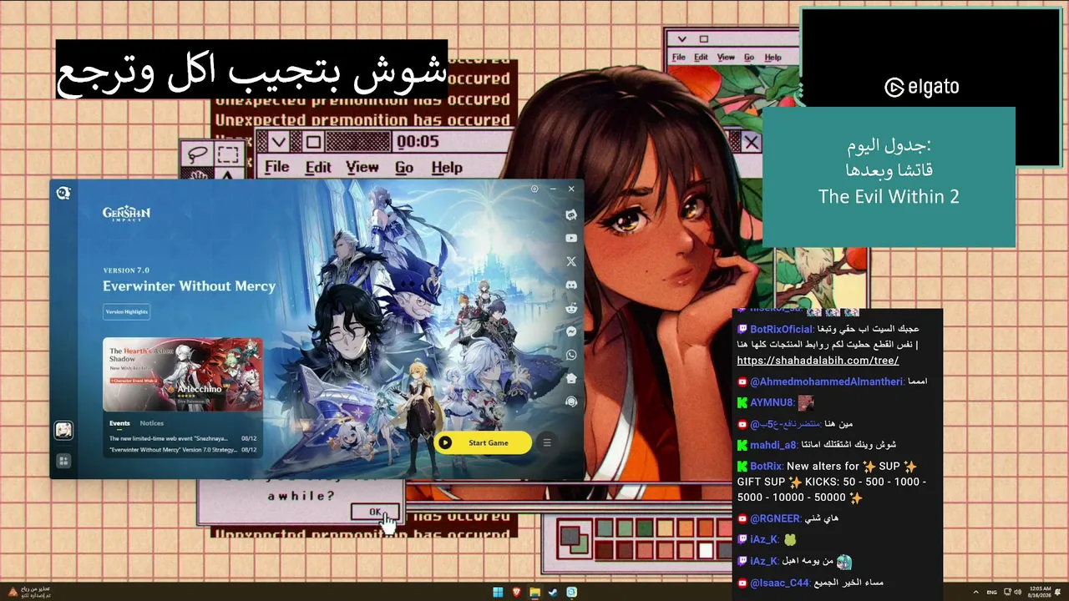Click the mahdi_a8 username in chat

pyautogui.click(x=773, y=445)
